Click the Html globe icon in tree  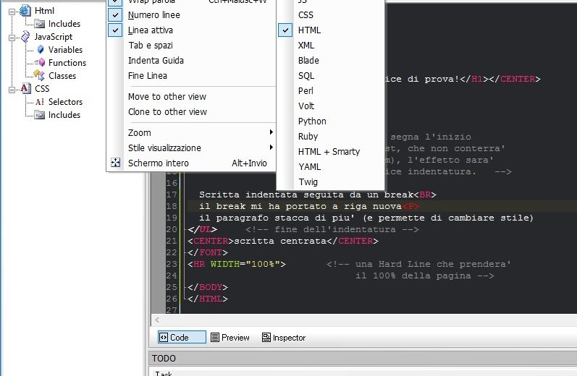(x=25, y=11)
